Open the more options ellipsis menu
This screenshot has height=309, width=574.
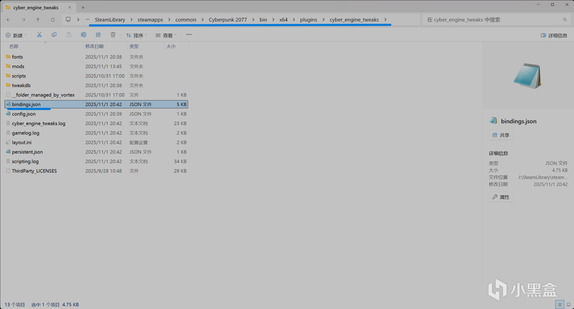pyautogui.click(x=189, y=35)
